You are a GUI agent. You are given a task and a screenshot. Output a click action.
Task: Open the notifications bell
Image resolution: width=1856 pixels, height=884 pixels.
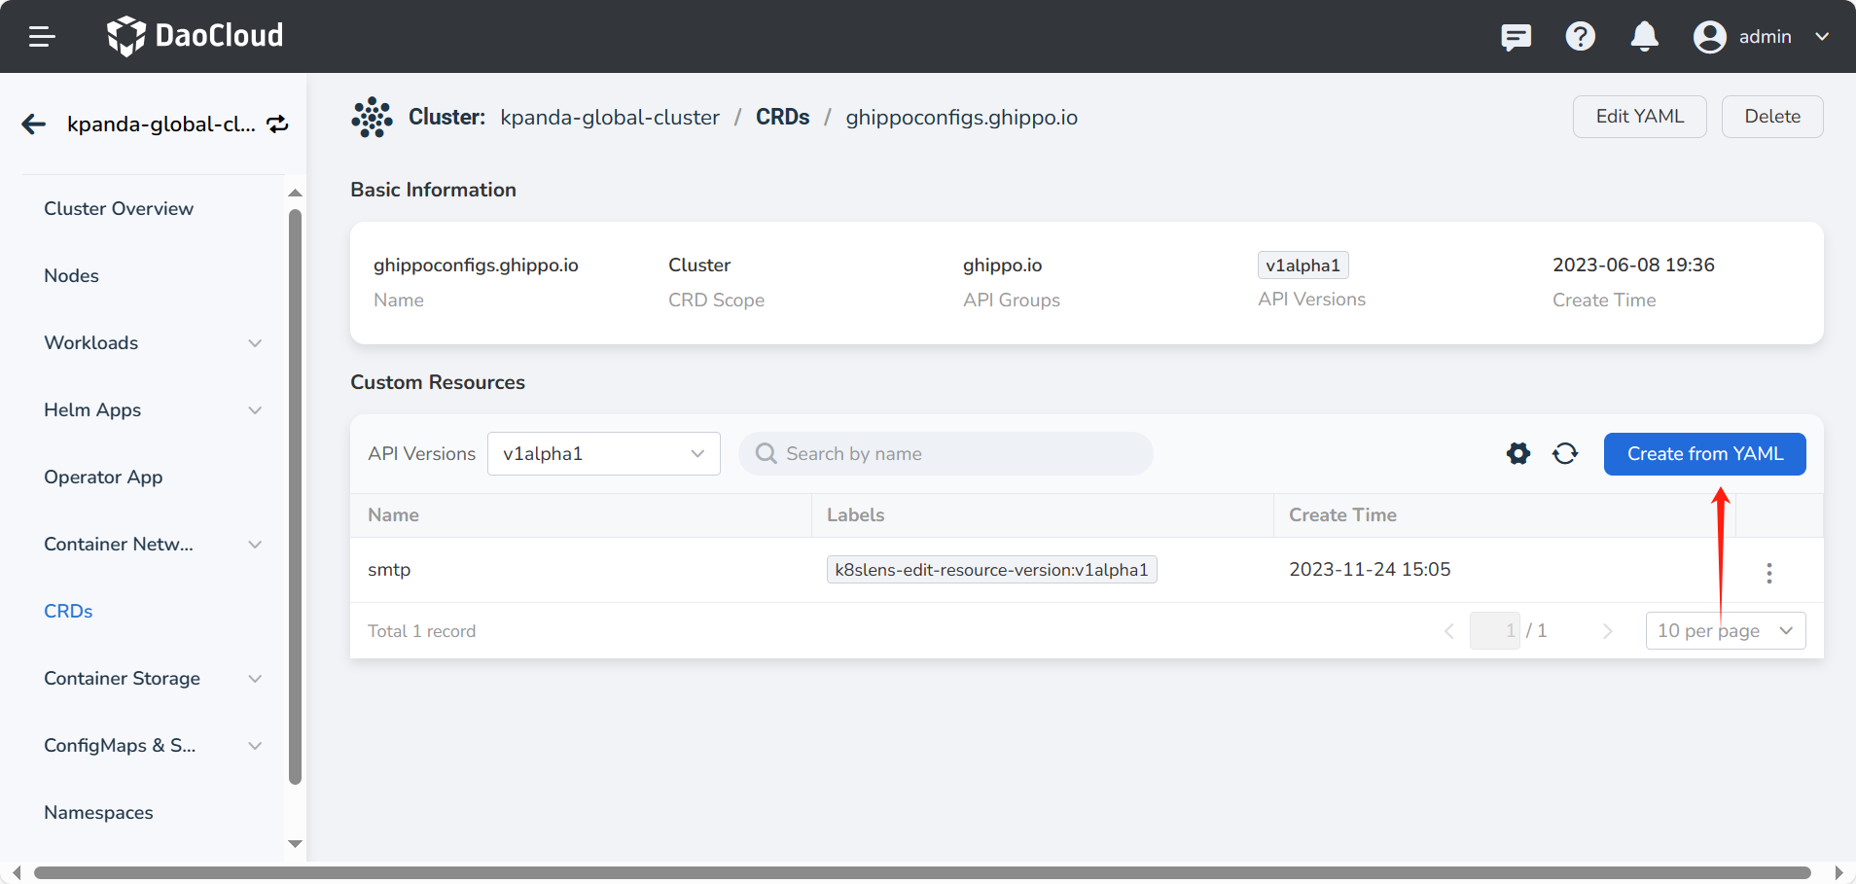pyautogui.click(x=1644, y=37)
